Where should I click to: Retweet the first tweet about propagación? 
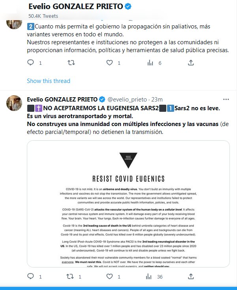pos(71,63)
